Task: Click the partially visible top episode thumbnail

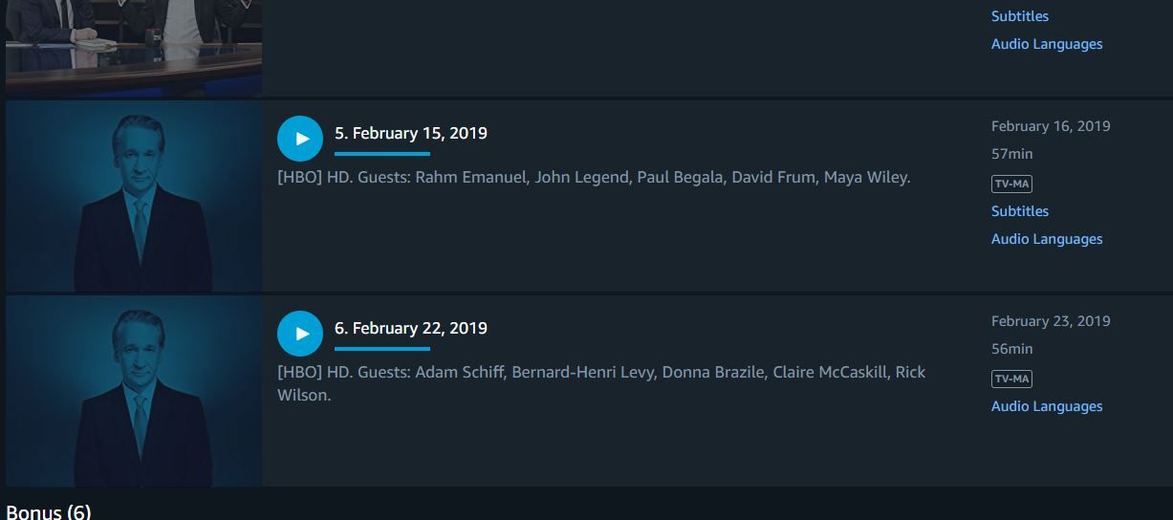Action: (x=134, y=48)
